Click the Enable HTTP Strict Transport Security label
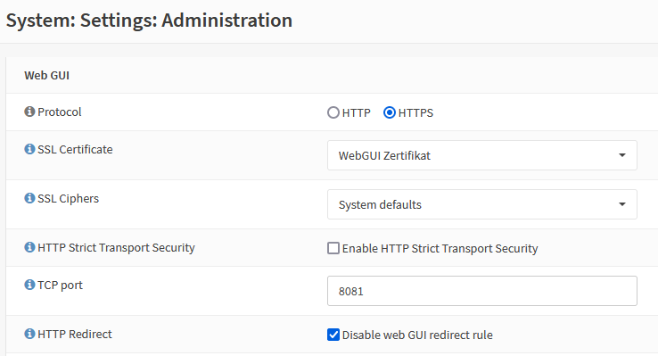658x356 pixels. point(440,249)
